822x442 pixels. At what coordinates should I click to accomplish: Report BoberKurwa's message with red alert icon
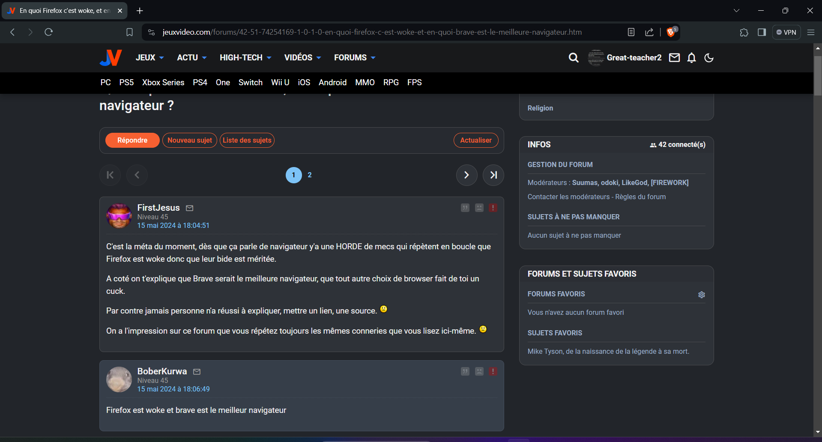[x=493, y=371]
